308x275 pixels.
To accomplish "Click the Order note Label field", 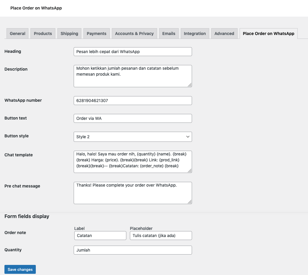I will pyautogui.click(x=100, y=236).
